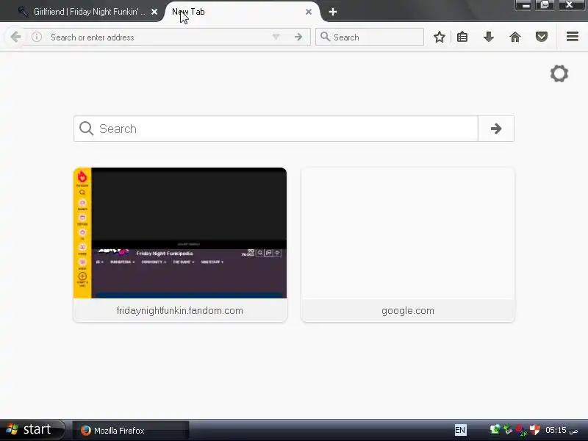The image size is (588, 441).
Task: Go to Home page icon
Action: point(515,37)
